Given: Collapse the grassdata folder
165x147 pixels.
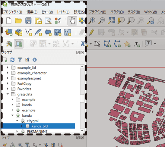Looking at the screenshot, I should [8, 94].
